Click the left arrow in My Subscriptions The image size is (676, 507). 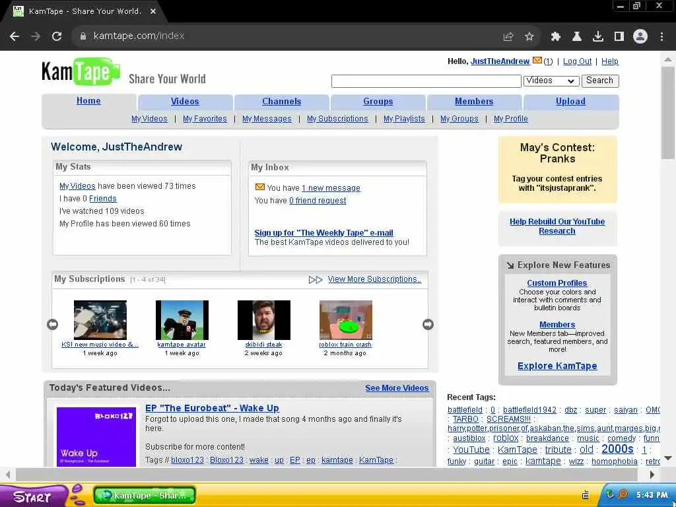[53, 324]
